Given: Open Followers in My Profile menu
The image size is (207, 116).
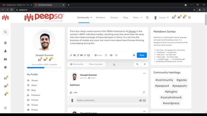Looking at the screenshot, I should click(x=36, y=95).
